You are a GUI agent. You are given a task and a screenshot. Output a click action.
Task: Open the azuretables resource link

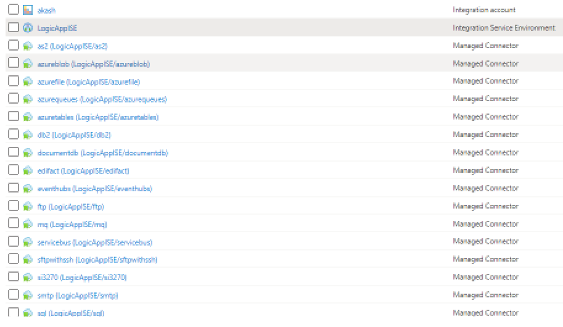(x=97, y=117)
